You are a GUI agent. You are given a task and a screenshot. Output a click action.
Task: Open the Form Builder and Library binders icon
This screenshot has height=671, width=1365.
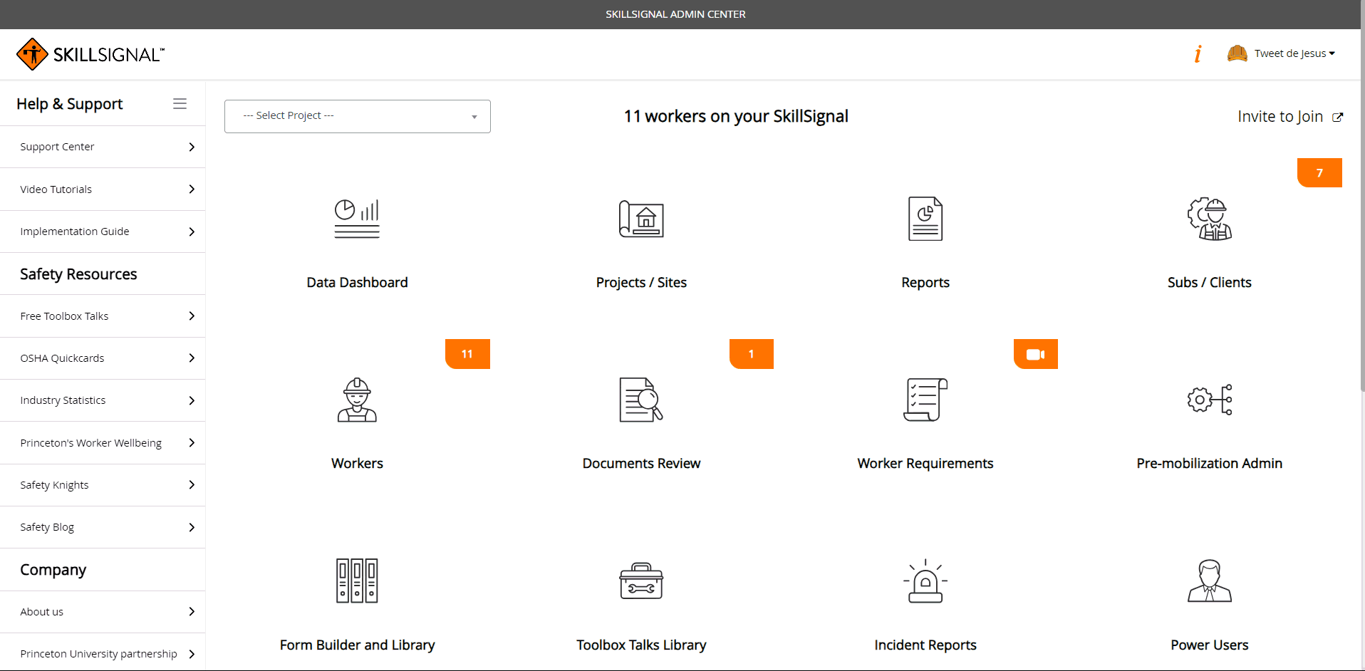(x=357, y=581)
